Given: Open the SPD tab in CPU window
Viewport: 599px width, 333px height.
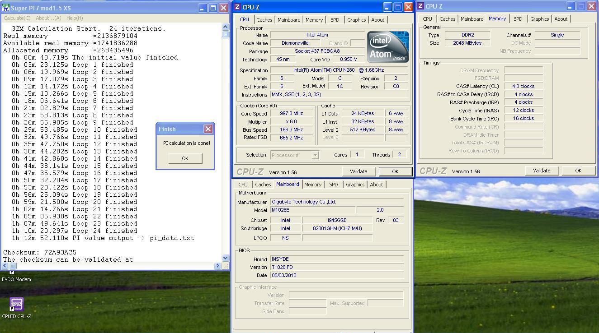Looking at the screenshot, I should pyautogui.click(x=335, y=20).
